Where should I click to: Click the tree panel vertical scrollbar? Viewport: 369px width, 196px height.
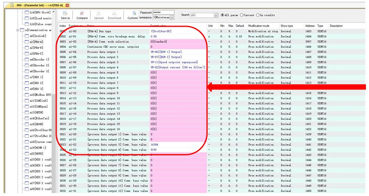[x=54, y=111]
